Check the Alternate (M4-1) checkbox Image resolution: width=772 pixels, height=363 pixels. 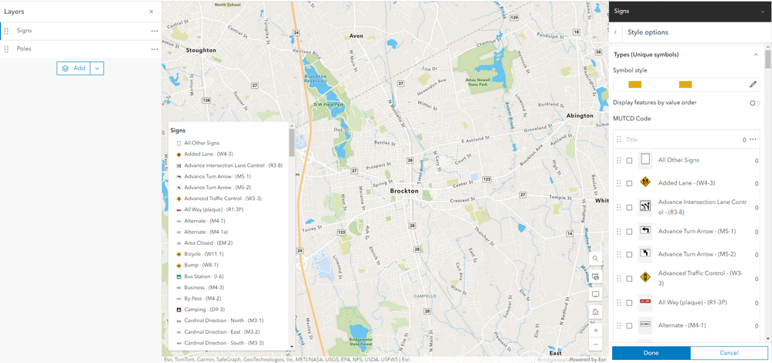click(x=629, y=326)
